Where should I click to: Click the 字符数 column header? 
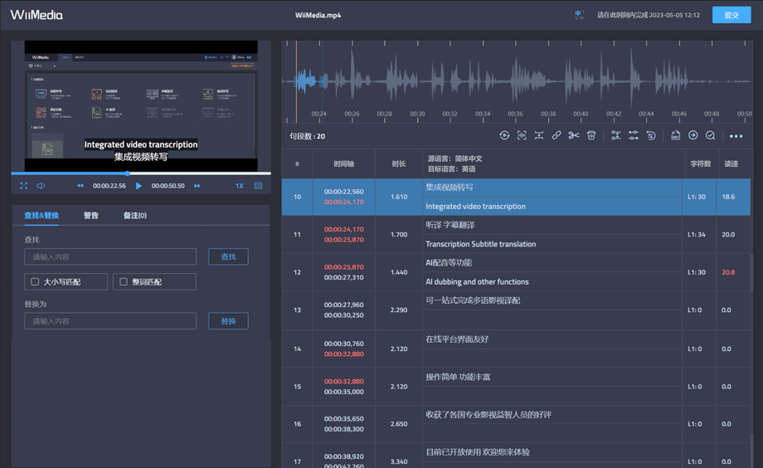(700, 163)
